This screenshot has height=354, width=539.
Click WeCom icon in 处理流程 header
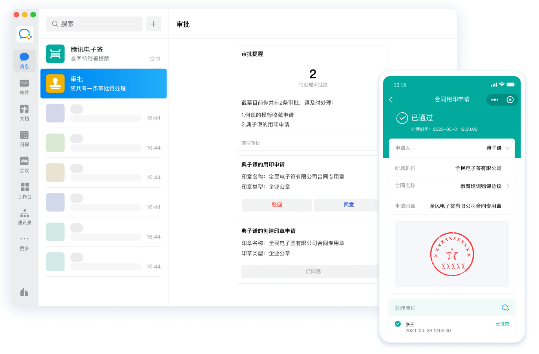505,308
